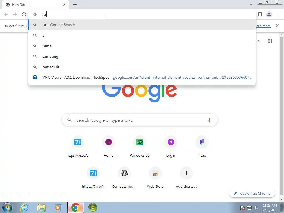Open the Computerne... shortcut tile
284x213 pixels.
tap(124, 178)
